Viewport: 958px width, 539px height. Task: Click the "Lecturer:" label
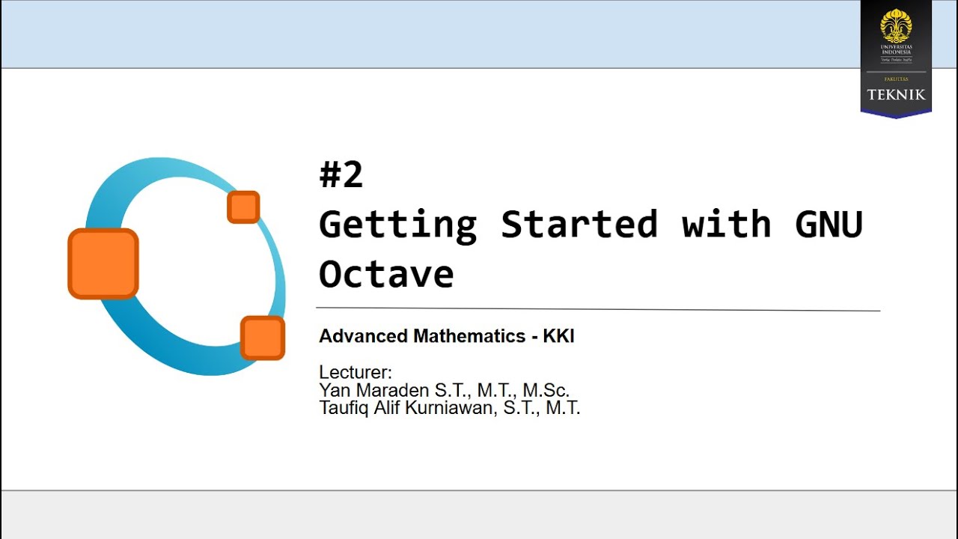click(356, 372)
